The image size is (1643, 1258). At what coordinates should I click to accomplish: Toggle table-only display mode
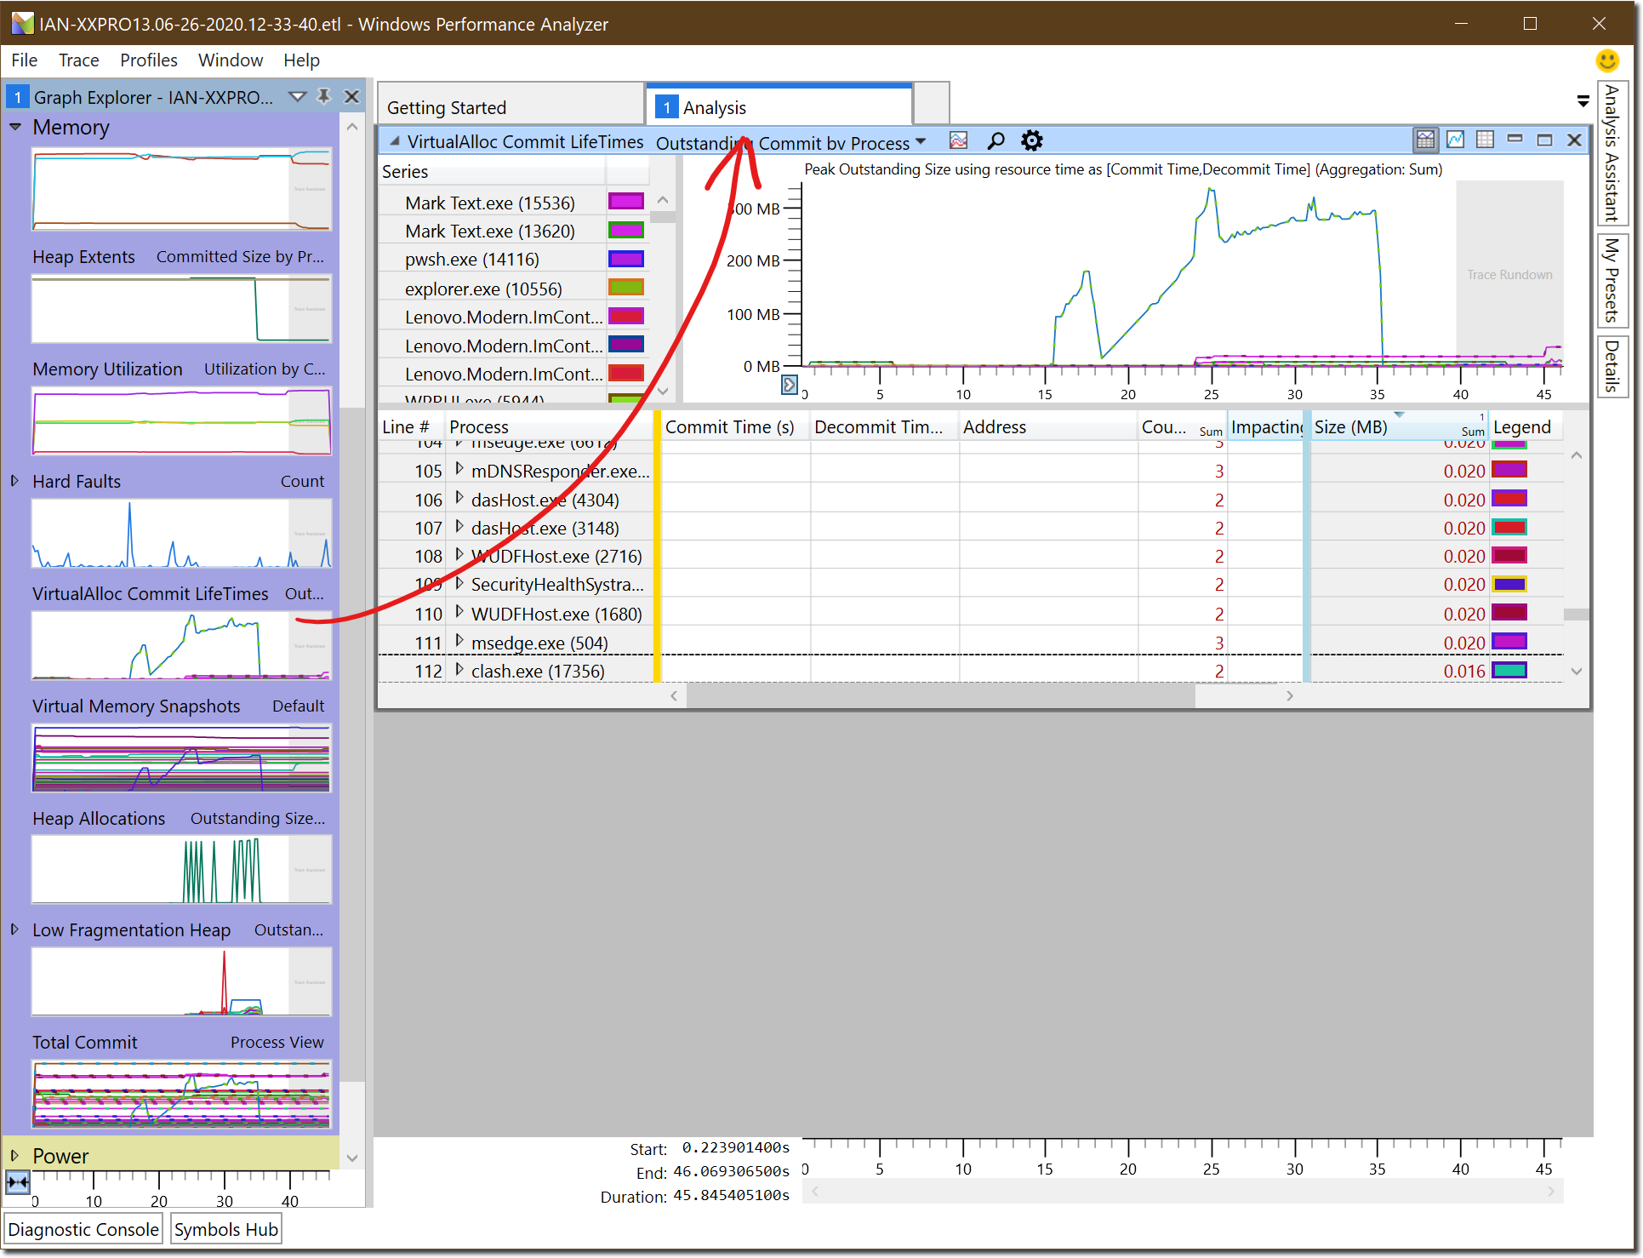click(x=1485, y=140)
